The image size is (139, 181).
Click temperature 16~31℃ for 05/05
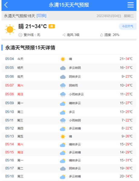click(x=126, y=68)
